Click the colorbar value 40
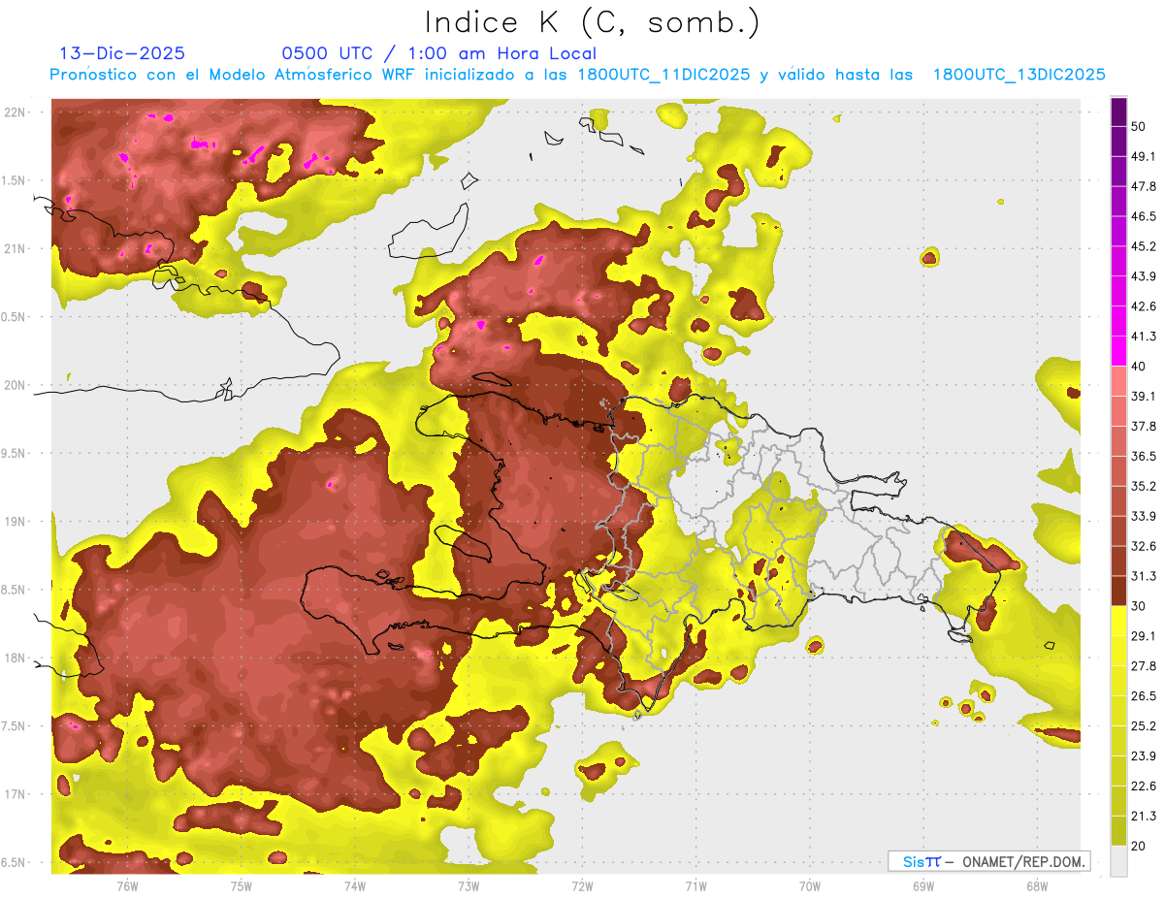The image size is (1164, 899). click(1140, 366)
